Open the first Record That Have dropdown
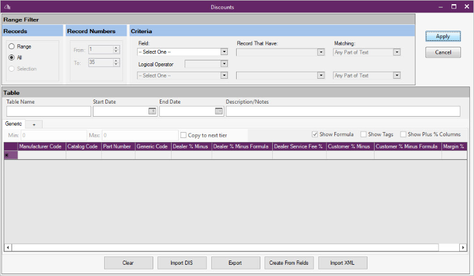This screenshot has width=474, height=276. (x=321, y=52)
